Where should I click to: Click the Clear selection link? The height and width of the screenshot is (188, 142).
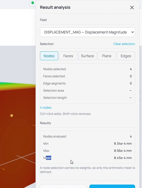124,44
